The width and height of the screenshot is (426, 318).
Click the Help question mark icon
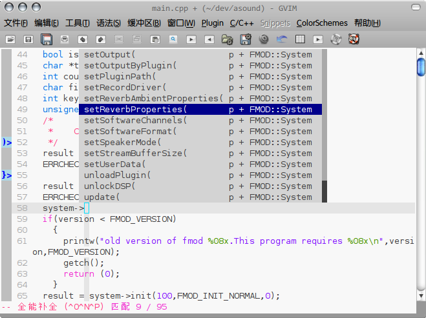coord(336,39)
